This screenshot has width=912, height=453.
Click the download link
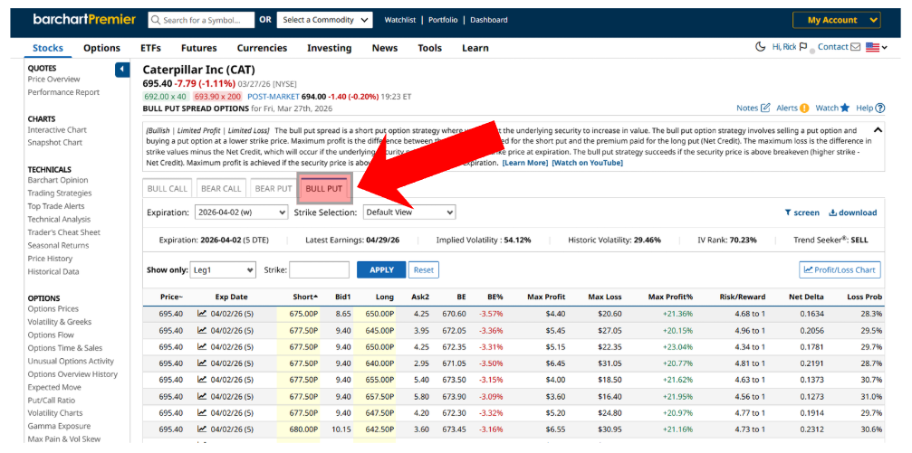tap(853, 212)
